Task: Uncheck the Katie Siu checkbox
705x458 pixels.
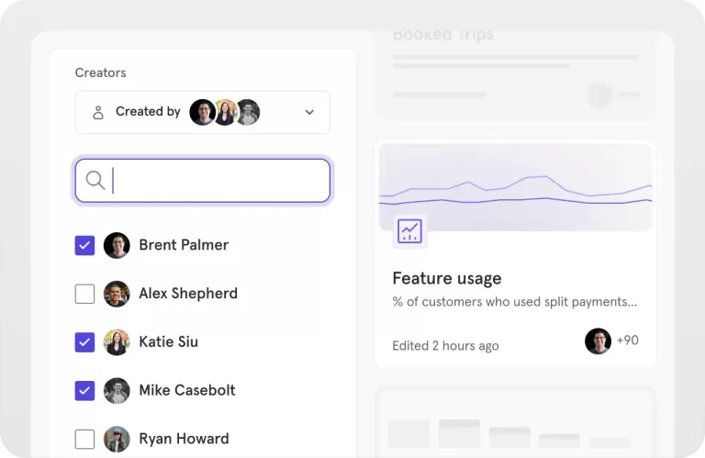Action: click(84, 342)
